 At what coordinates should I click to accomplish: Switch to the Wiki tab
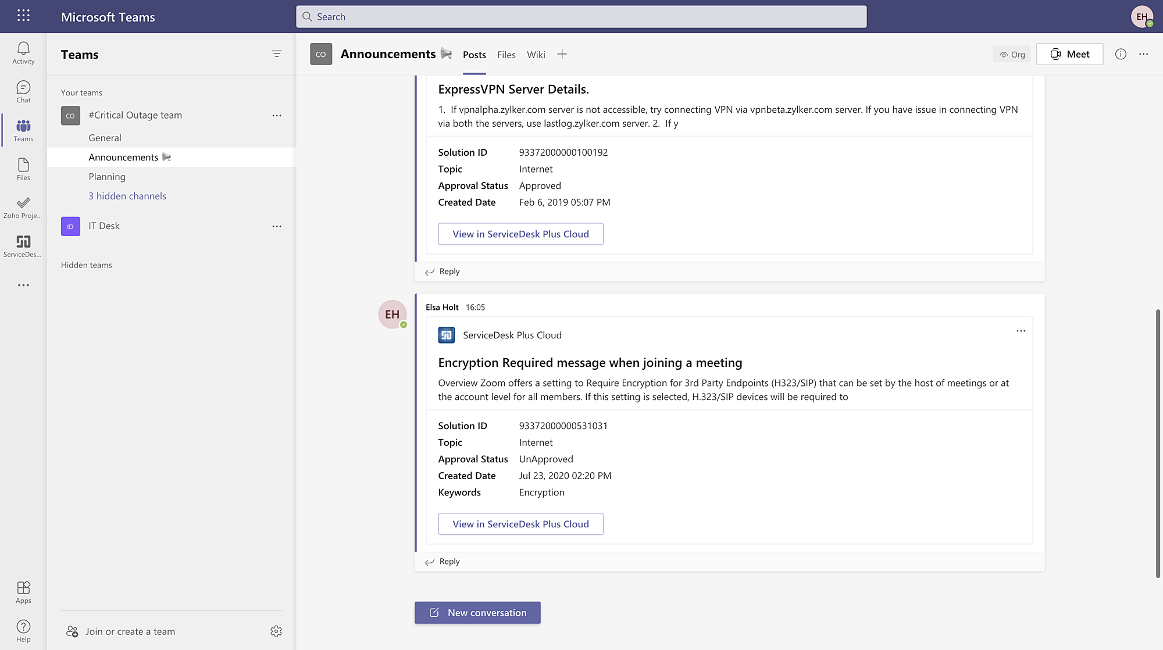536,55
